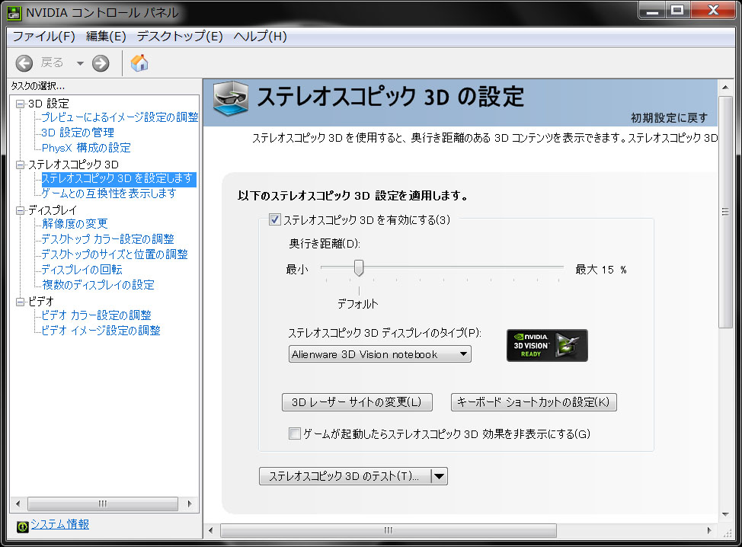This screenshot has height=547, width=742.
Task: Open the Alienware 3D Vision notebook dropdown
Action: click(379, 354)
